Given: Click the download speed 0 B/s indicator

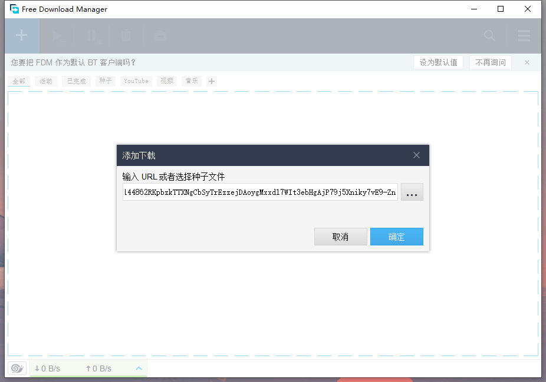Looking at the screenshot, I should pos(47,368).
